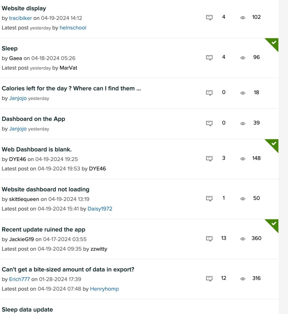Open the Sleep data update thread

[x=27, y=309]
